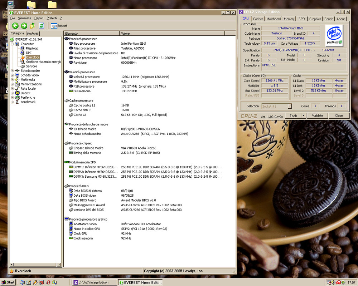Image resolution: width=358 pixels, height=286 pixels.
Task: Open the Report toolbar button in EVEREST
Action: 59,26
